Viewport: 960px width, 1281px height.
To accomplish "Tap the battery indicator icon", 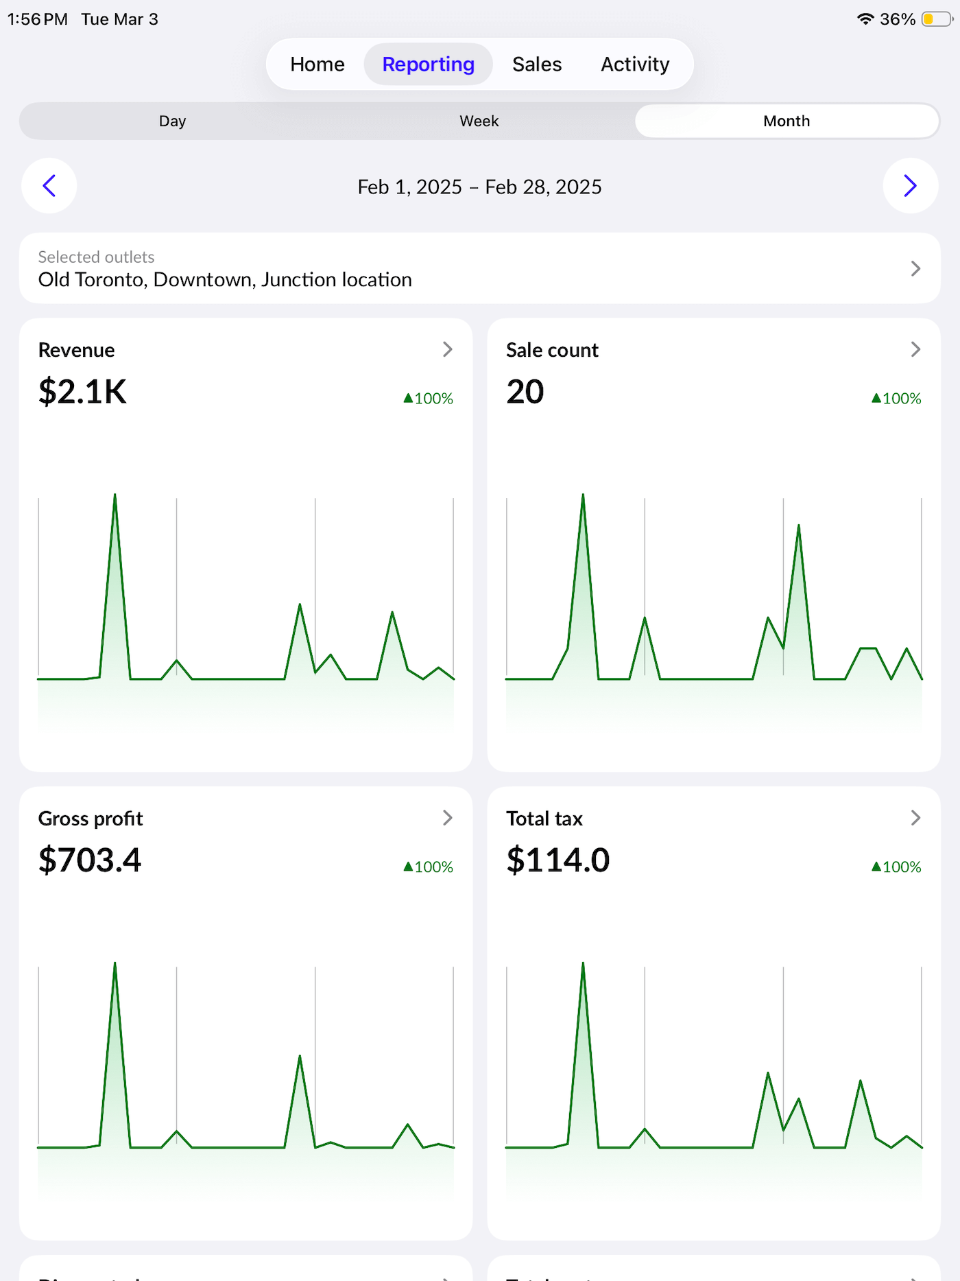I will coord(937,19).
